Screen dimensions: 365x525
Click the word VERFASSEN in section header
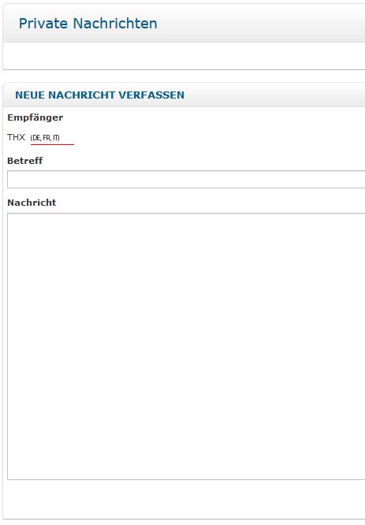[151, 95]
